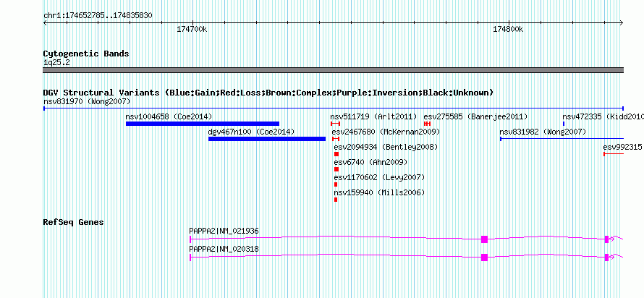Click the first exon tick of NM_021936

click(x=190, y=239)
